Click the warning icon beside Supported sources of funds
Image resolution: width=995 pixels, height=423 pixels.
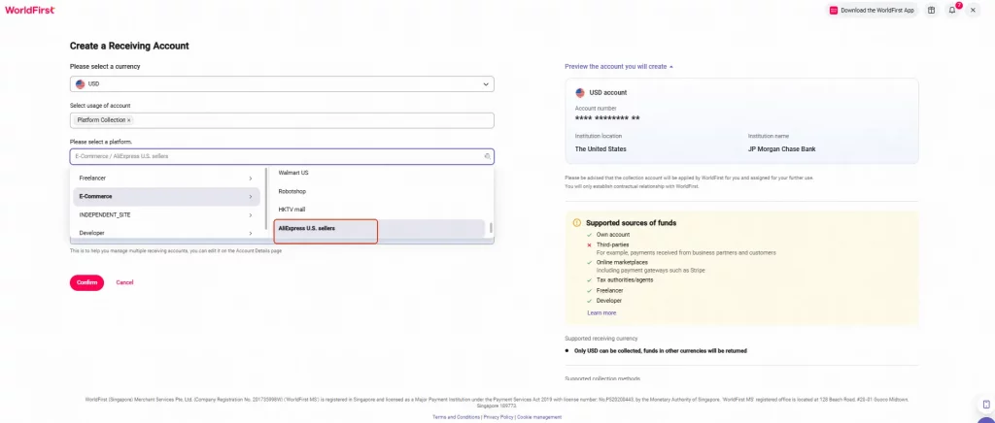[577, 223]
